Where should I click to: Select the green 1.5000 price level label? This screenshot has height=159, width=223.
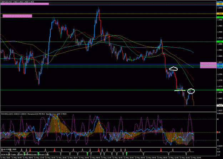pos(219,17)
